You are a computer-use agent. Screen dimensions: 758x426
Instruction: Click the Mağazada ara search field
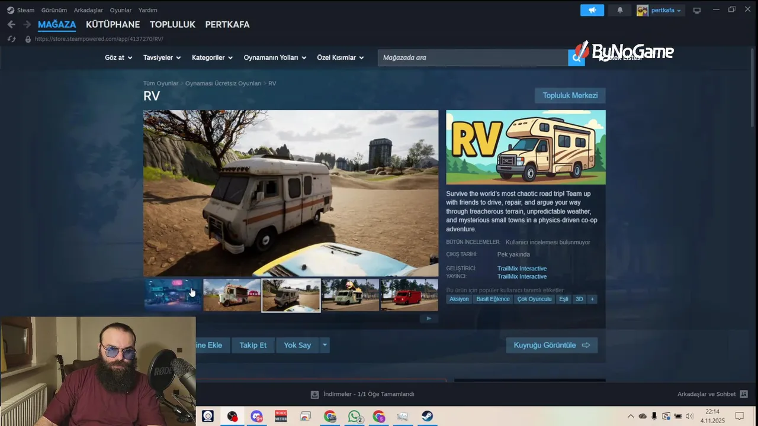[x=473, y=57]
